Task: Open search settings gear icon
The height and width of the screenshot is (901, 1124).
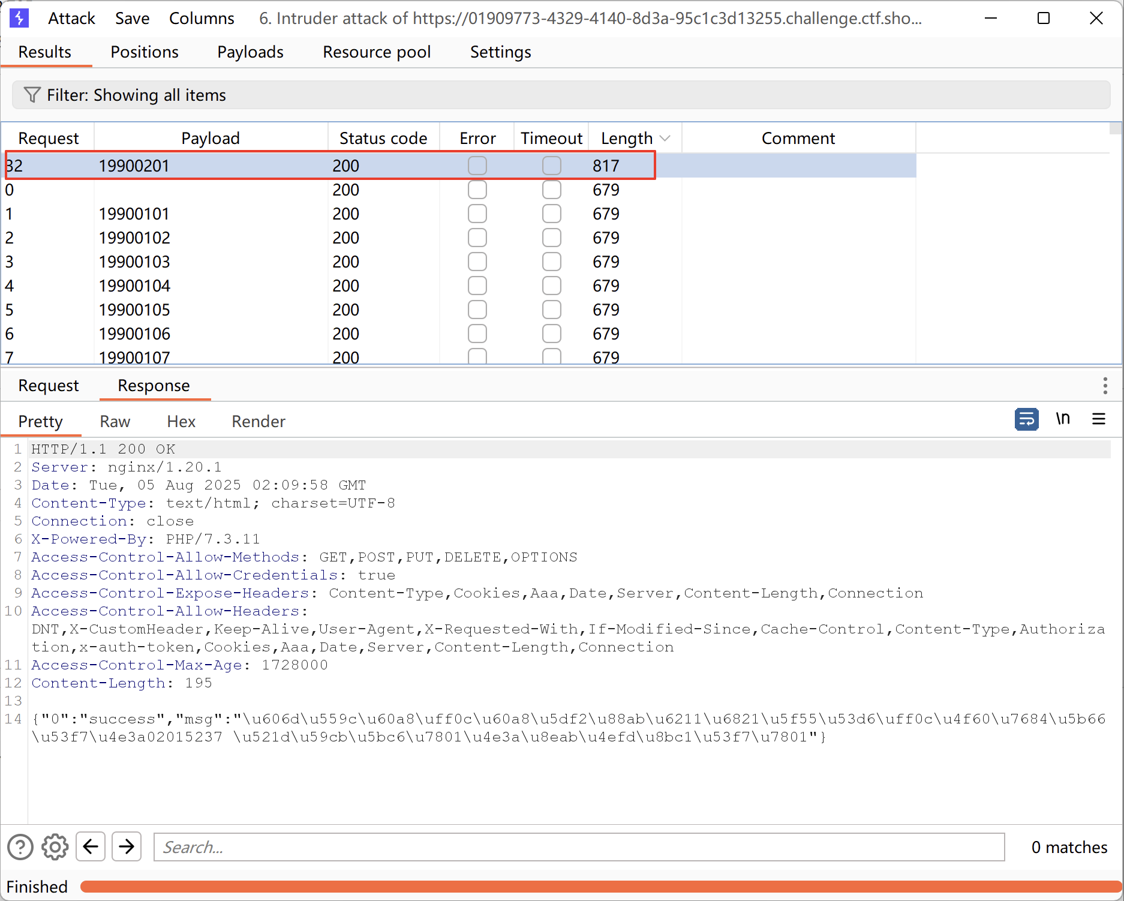Action: click(x=55, y=847)
